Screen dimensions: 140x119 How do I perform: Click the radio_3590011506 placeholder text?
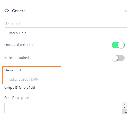click(23, 79)
